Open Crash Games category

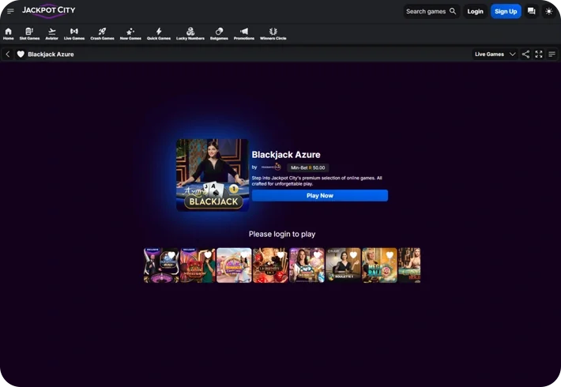102,33
